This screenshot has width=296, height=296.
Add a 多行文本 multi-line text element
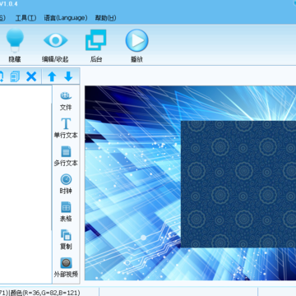pyautogui.click(x=66, y=156)
